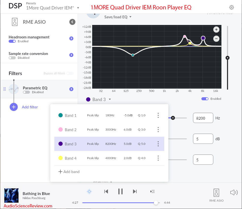242x209 pixels.
Task: Click Add band in the list
Action: [x=69, y=172]
